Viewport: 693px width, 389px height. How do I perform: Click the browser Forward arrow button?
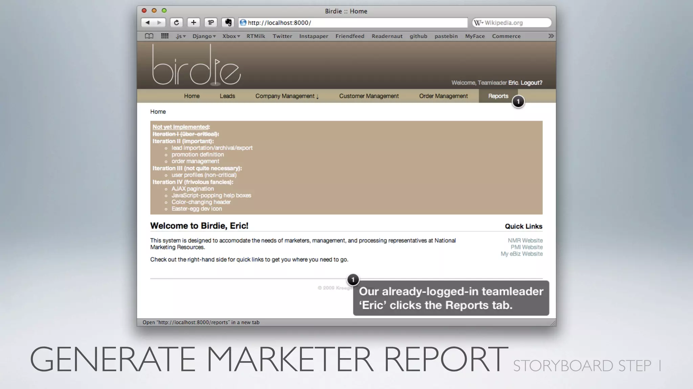[x=159, y=23]
